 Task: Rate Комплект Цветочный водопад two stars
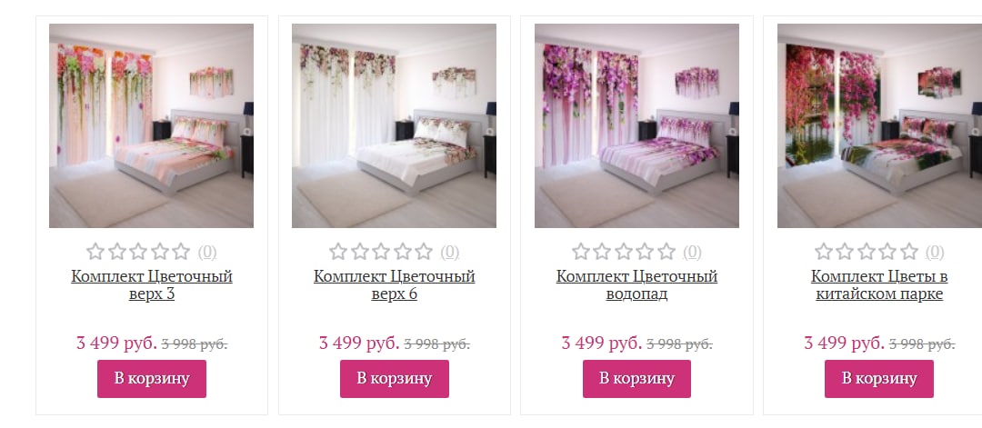click(x=602, y=252)
